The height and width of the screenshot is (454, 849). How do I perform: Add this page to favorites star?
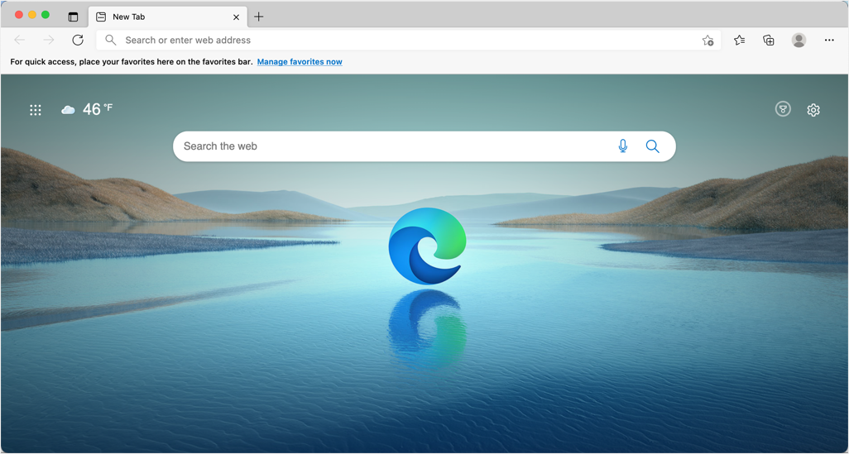click(x=707, y=40)
